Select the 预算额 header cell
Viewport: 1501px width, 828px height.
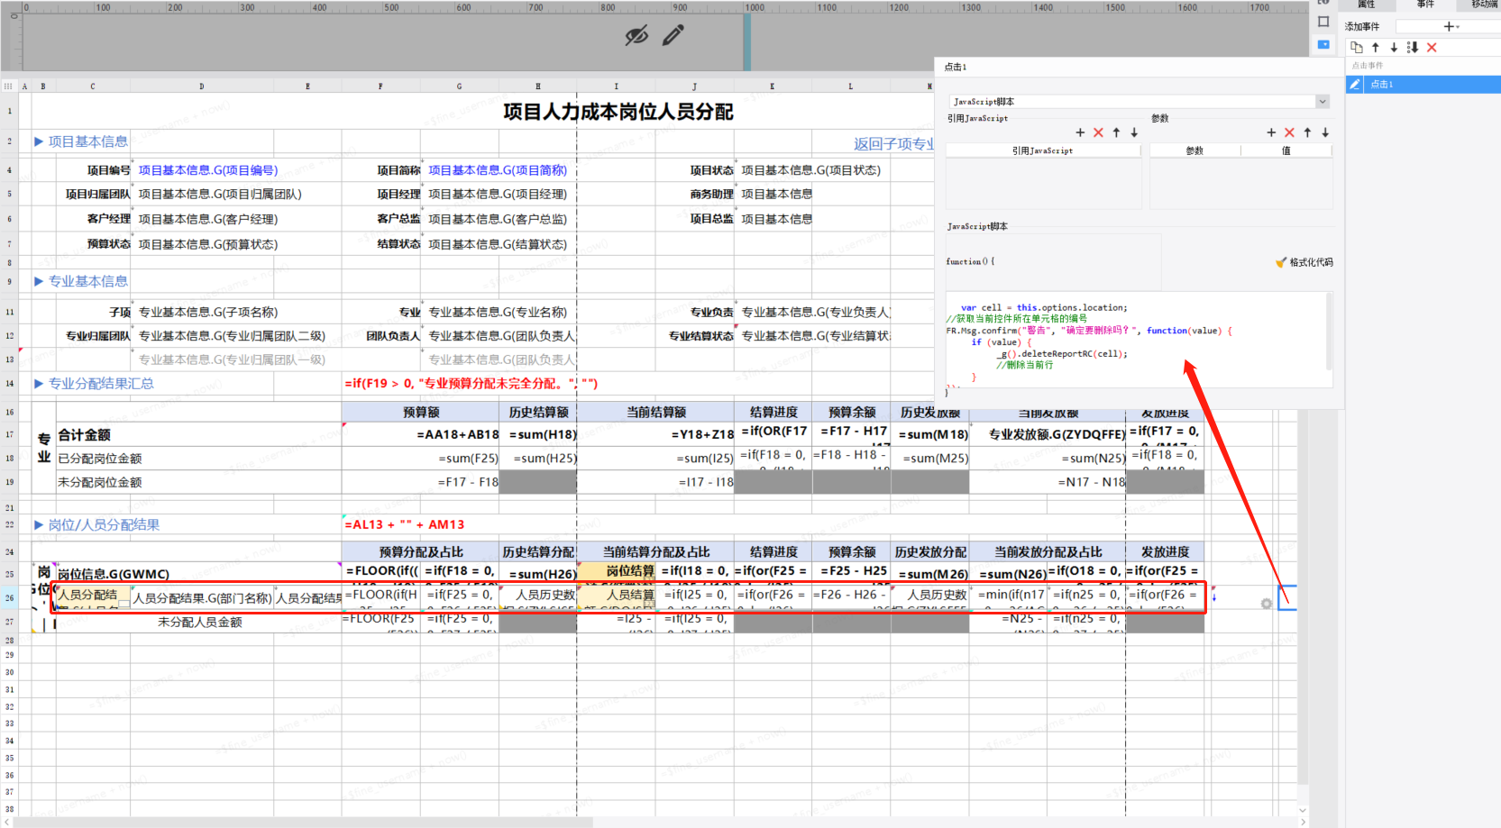421,412
